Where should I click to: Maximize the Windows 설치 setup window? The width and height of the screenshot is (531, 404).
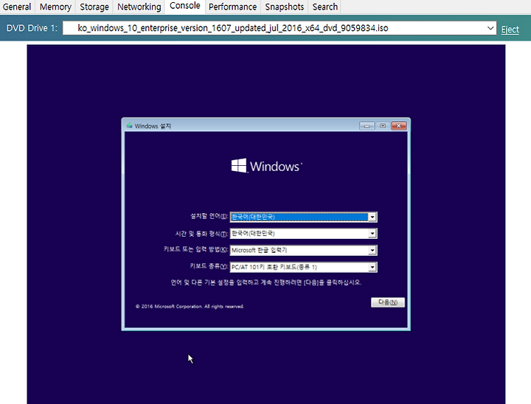pyautogui.click(x=383, y=126)
